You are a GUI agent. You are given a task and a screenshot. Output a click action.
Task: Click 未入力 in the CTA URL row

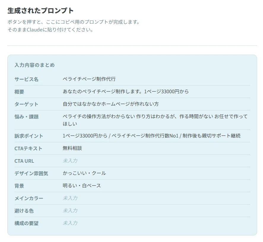pyautogui.click(x=70, y=161)
